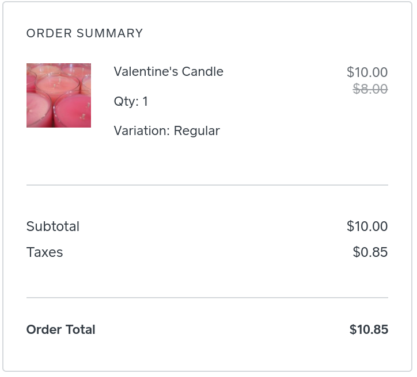Click the struck-through $8.00 price
Image resolution: width=417 pixels, height=377 pixels.
(x=370, y=89)
